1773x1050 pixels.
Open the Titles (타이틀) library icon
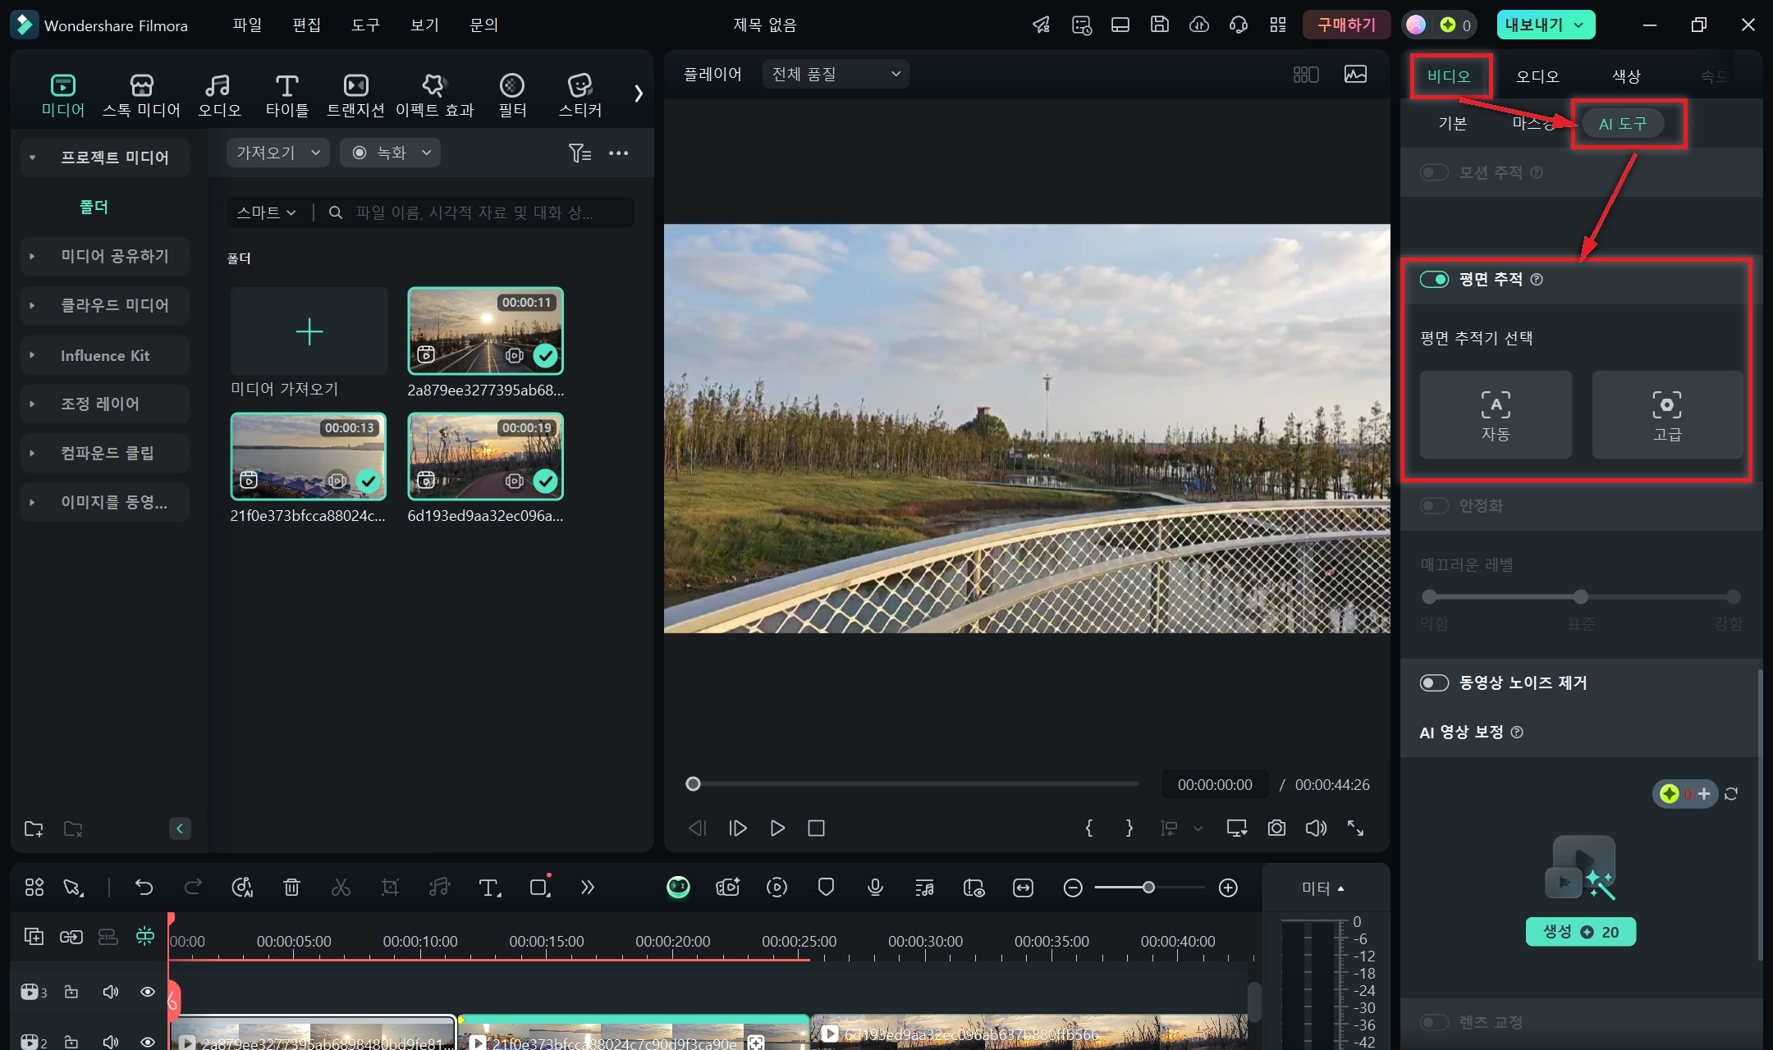tap(286, 95)
